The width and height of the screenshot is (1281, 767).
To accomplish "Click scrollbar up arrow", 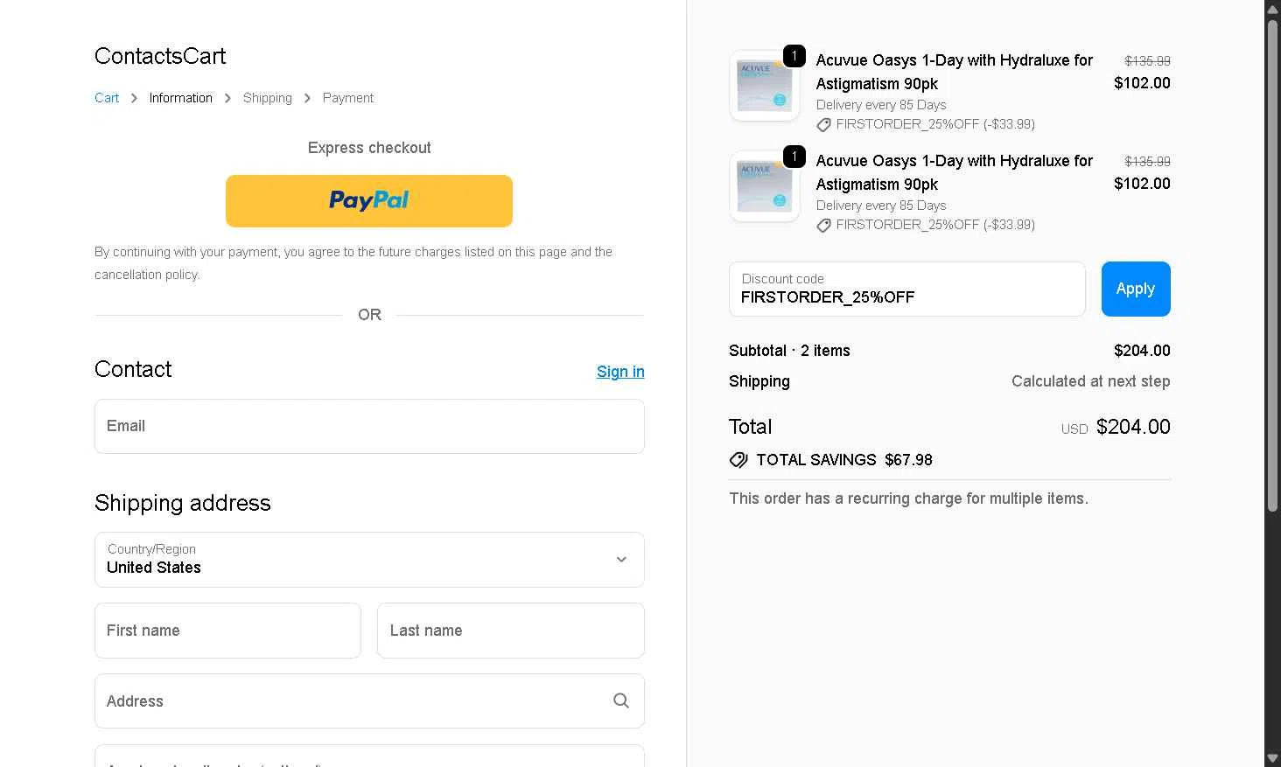I will click(x=1272, y=8).
